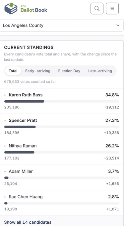
Task: Switch to the Early-arriving tab
Action: (x=38, y=71)
